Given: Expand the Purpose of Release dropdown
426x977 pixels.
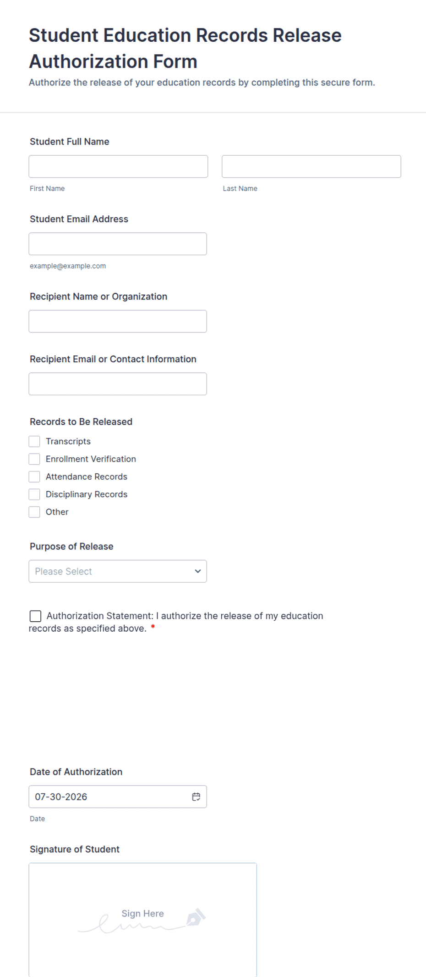Looking at the screenshot, I should tap(118, 571).
